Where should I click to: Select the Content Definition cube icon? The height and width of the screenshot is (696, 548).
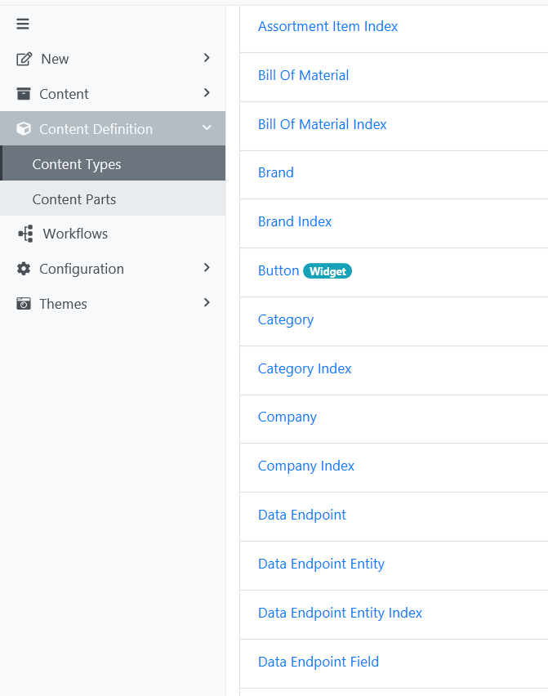[22, 128]
